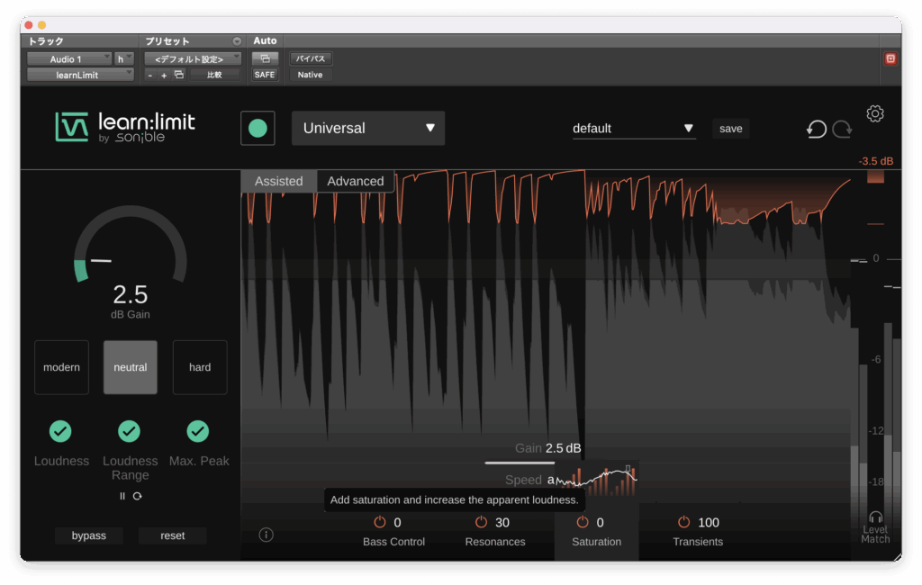The width and height of the screenshot is (922, 585).
Task: Click the Resonances value 30
Action: [x=502, y=523]
